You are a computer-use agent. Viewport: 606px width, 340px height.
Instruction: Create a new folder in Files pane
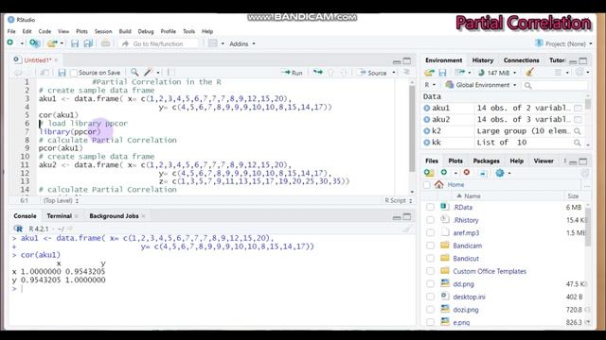point(429,173)
